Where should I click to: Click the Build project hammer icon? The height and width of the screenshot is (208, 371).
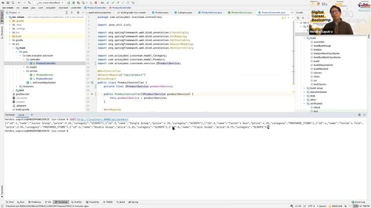coord(30,3)
